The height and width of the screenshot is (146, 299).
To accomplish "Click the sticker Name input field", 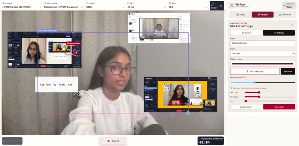I will (263, 43).
